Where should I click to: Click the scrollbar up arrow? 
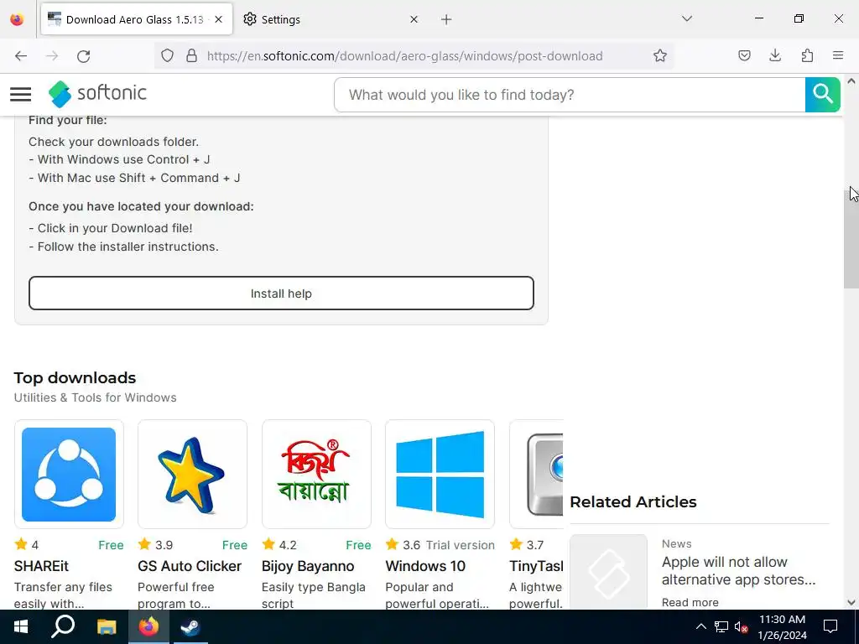click(851, 81)
